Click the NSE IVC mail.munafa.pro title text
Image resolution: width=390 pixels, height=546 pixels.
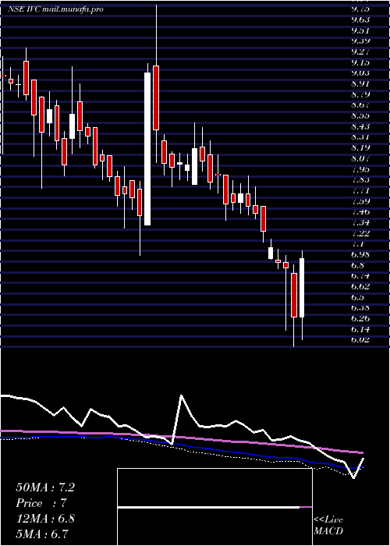[55, 9]
